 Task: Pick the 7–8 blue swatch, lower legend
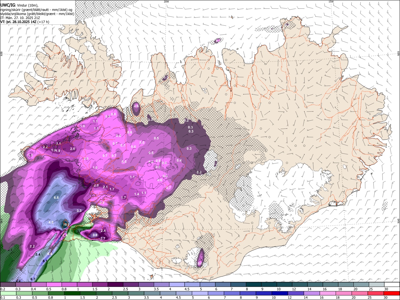click(232, 293)
